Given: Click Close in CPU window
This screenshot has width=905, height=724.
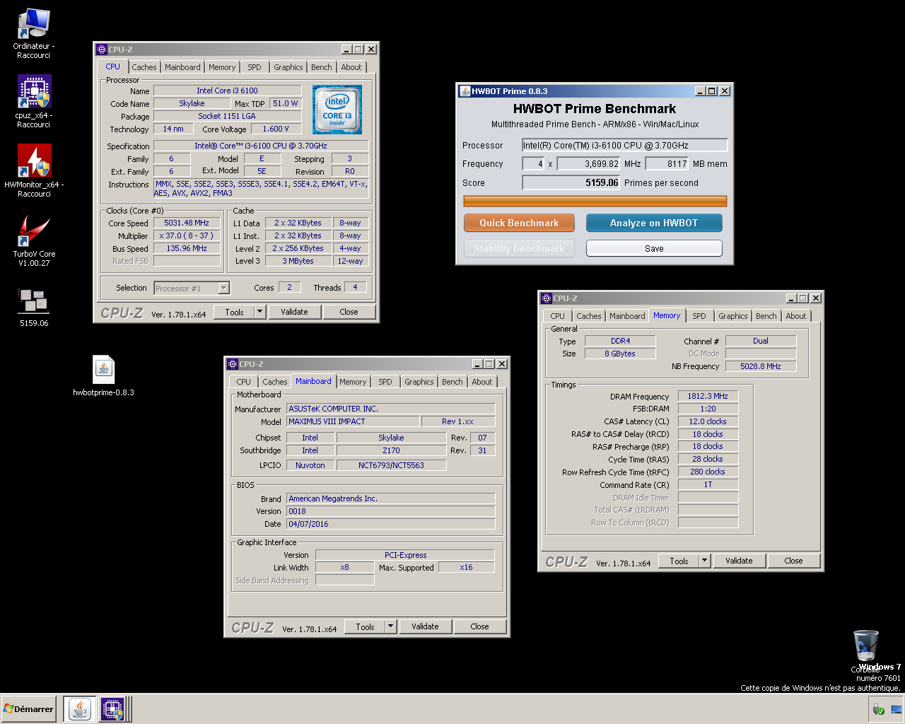Looking at the screenshot, I should tap(349, 312).
